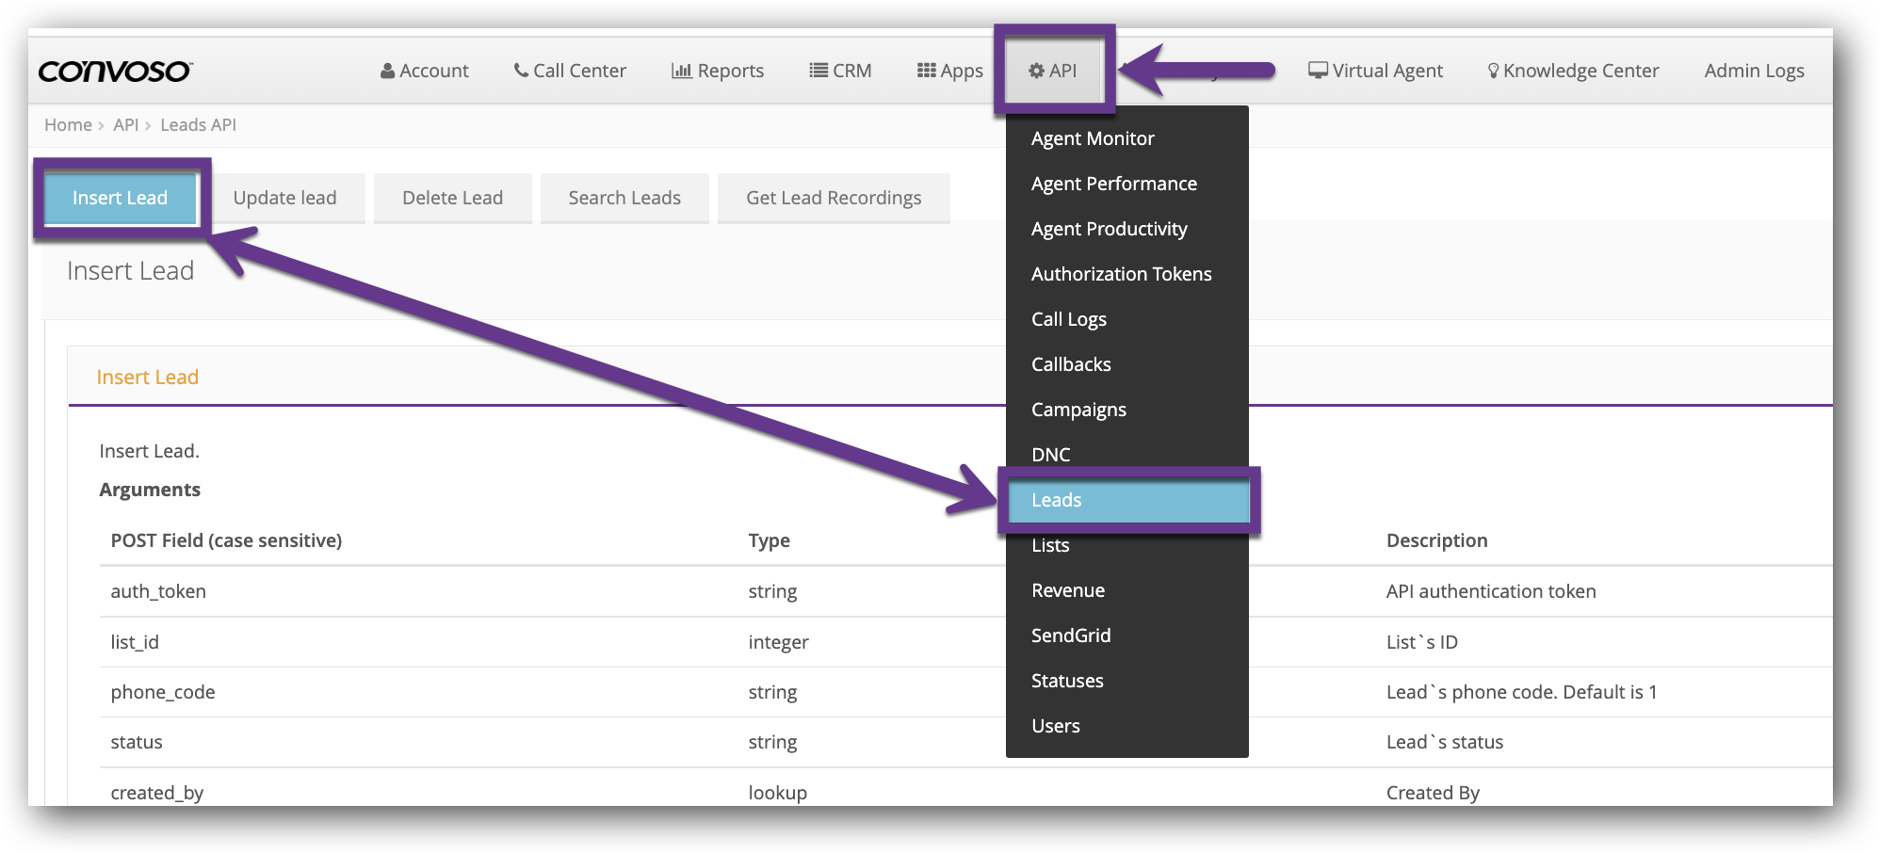
Task: Choose DNC menu entry
Action: pos(1127,455)
